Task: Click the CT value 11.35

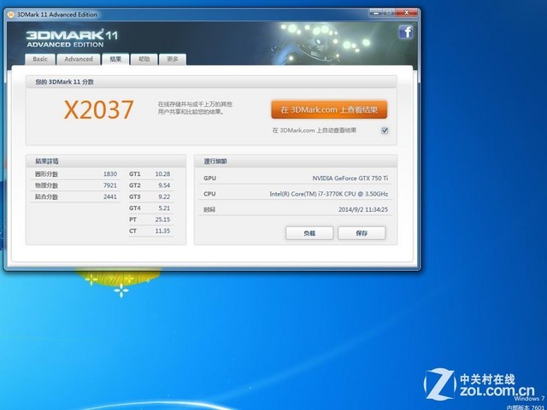Action: (x=162, y=231)
